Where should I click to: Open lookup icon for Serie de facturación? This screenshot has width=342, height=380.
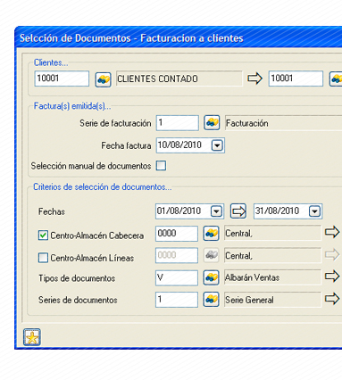pyautogui.click(x=212, y=123)
